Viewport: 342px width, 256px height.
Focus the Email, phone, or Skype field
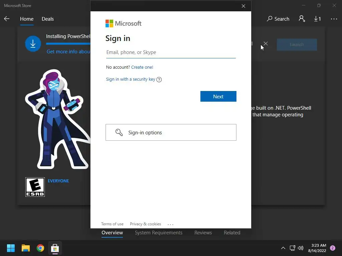pyautogui.click(x=171, y=52)
